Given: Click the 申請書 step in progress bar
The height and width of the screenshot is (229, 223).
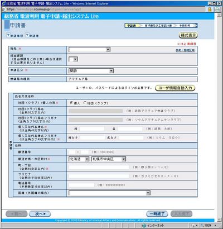Looking at the screenshot, I should [132, 26].
